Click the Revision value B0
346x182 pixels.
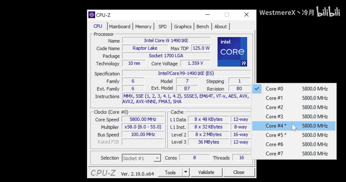(x=239, y=88)
